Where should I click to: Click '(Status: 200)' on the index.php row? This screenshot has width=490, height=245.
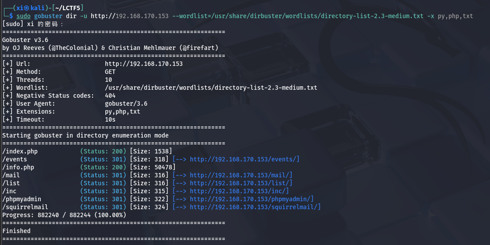(103, 151)
